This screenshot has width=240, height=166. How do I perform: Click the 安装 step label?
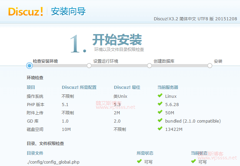[x=218, y=61]
